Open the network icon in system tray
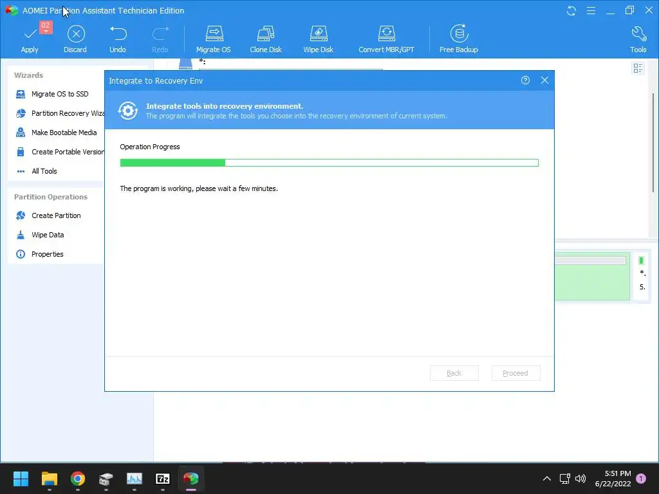This screenshot has width=659, height=494. point(564,479)
